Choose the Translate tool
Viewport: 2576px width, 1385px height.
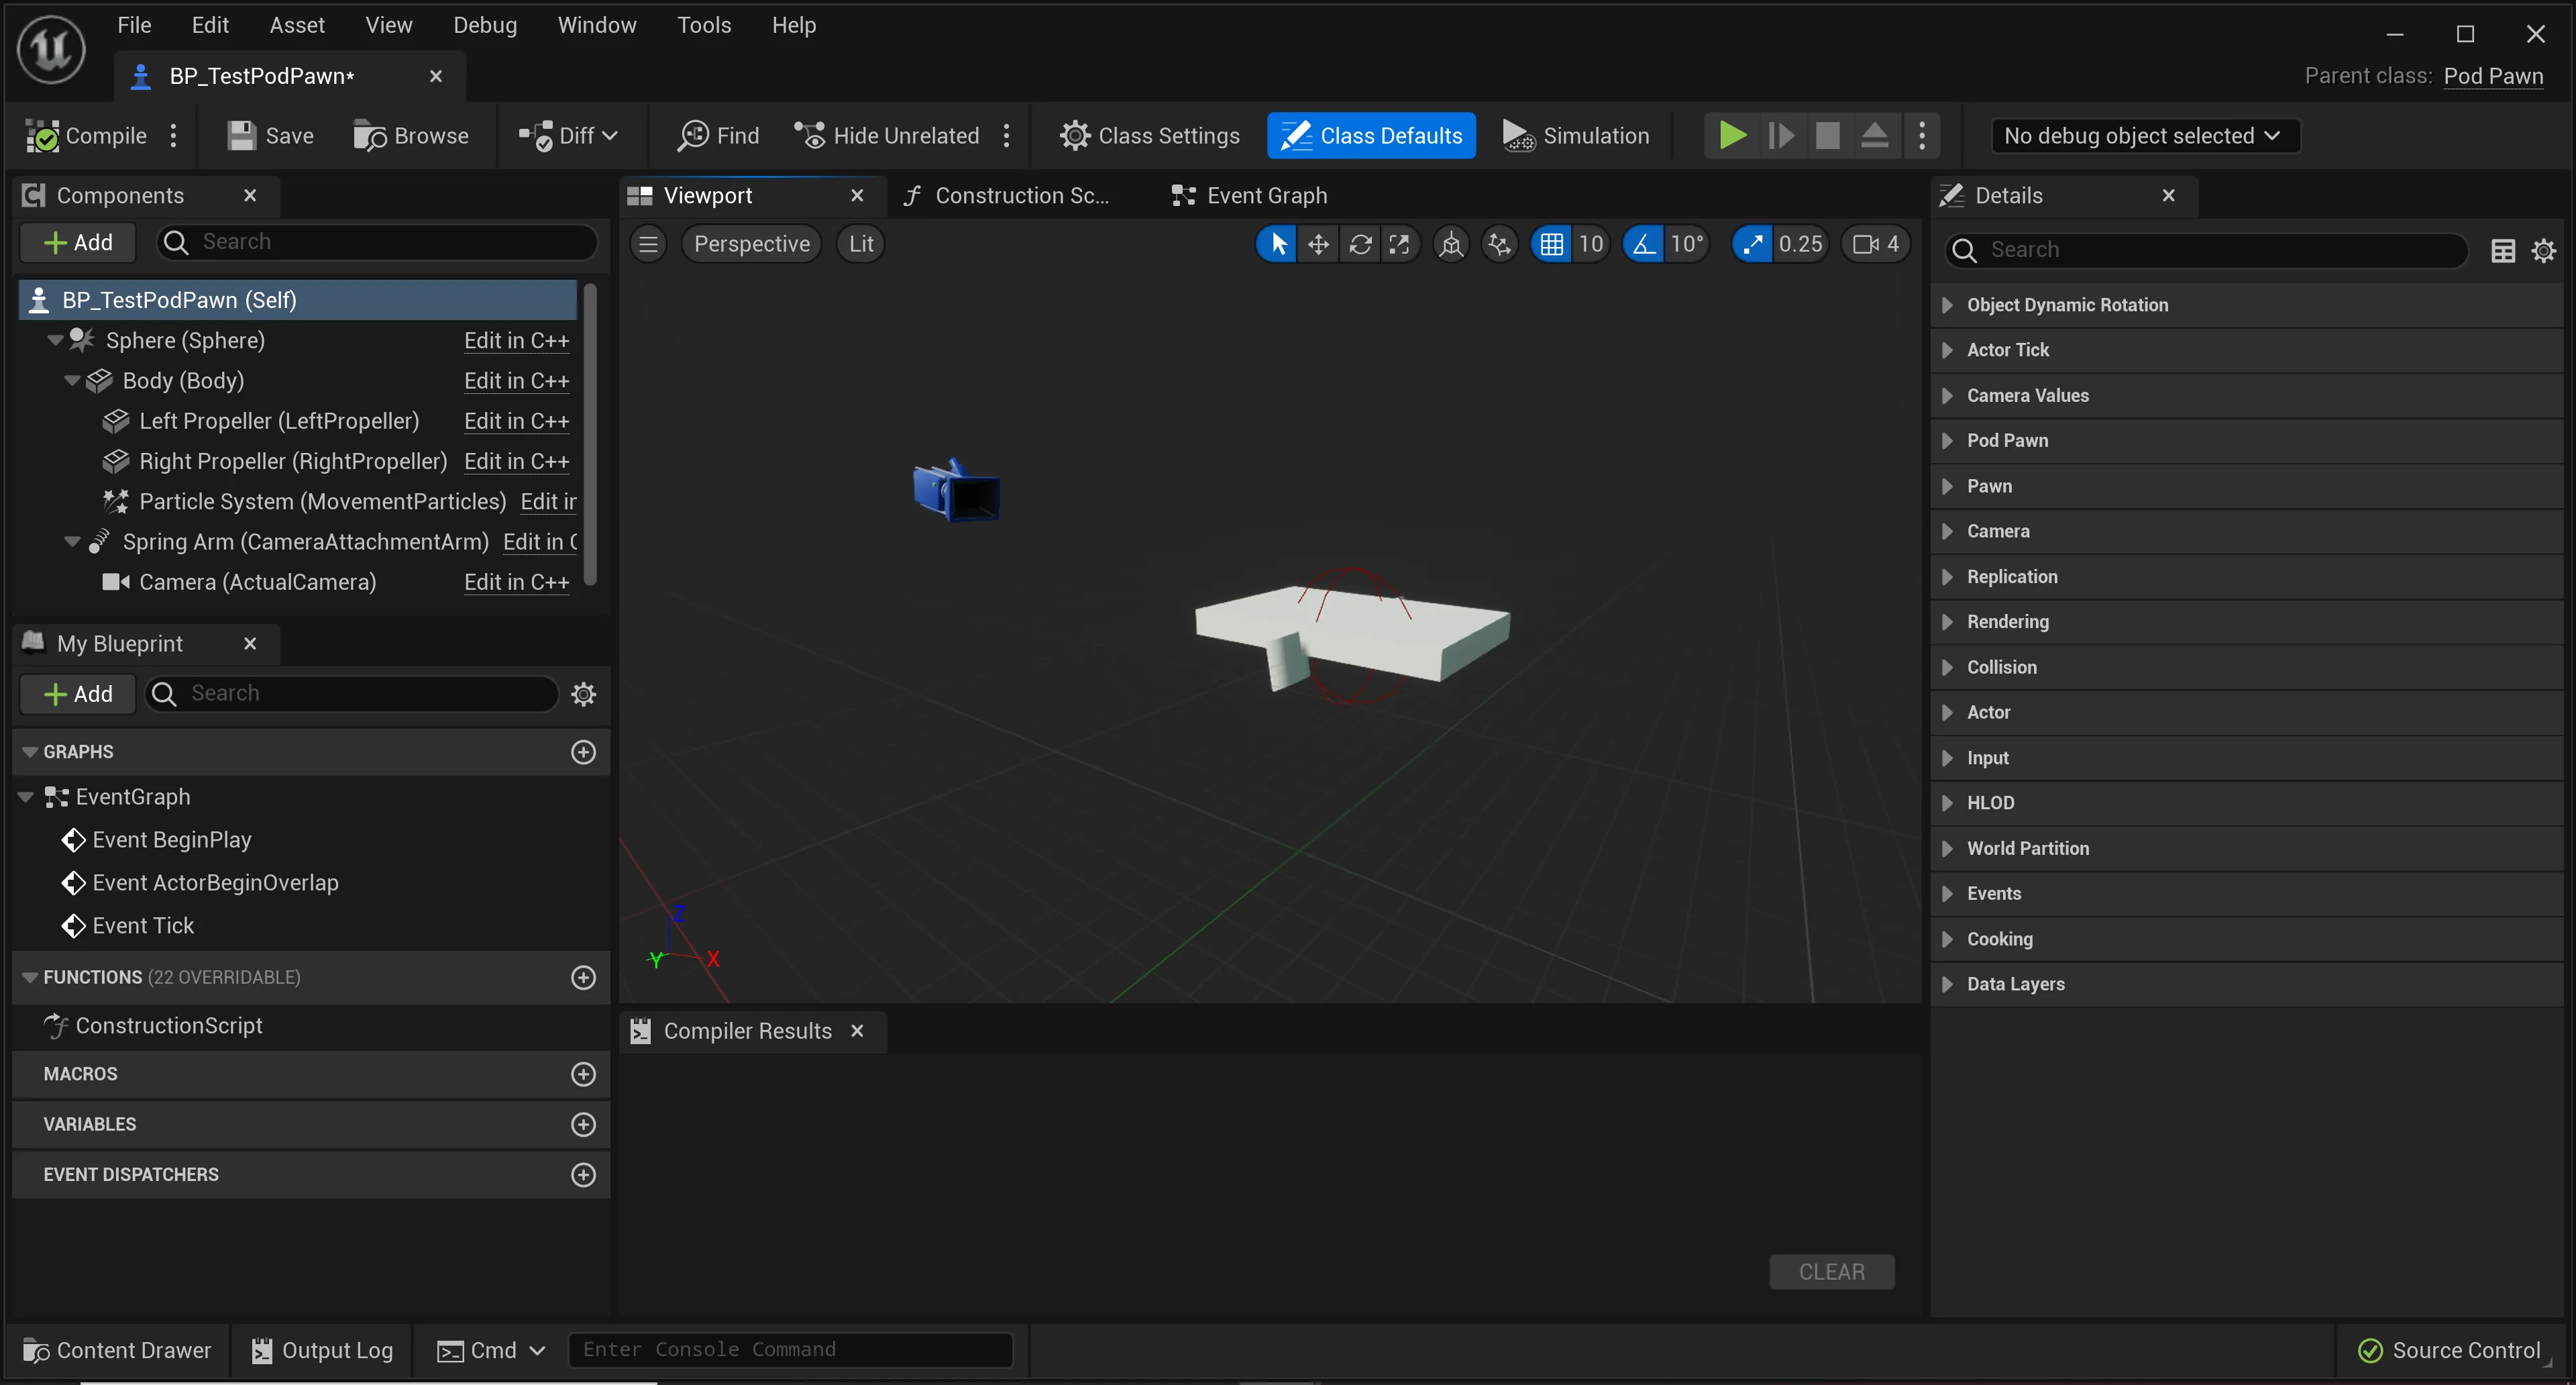coord(1318,244)
